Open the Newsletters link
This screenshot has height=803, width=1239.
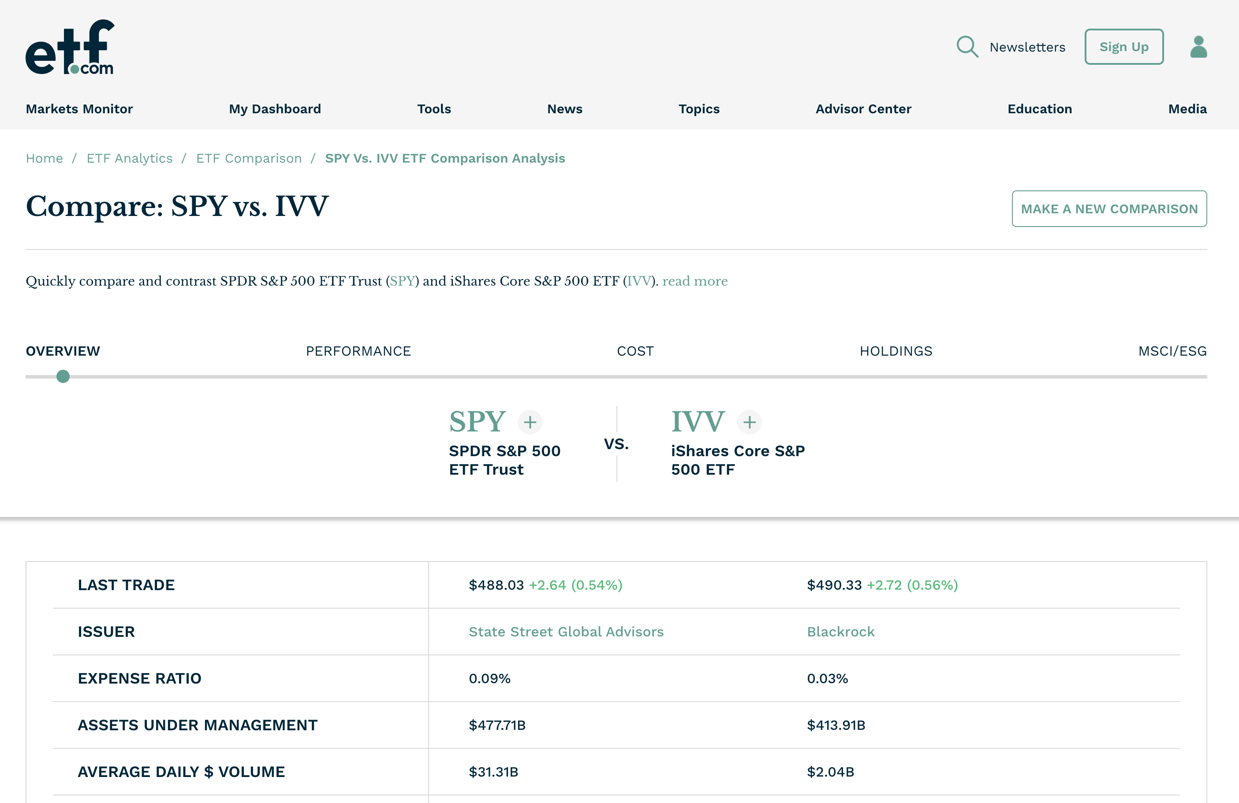click(x=1027, y=47)
